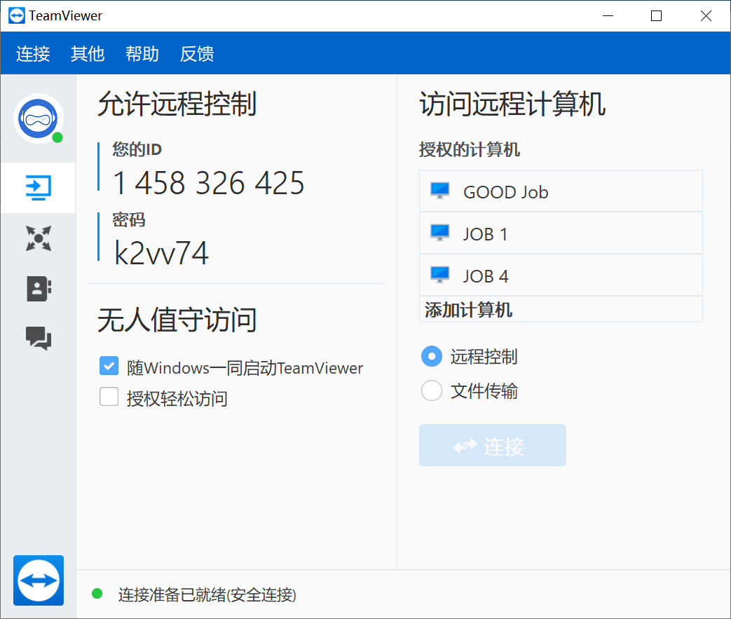Click the password k2vv74 field
Image resolution: width=731 pixels, height=619 pixels.
(162, 253)
